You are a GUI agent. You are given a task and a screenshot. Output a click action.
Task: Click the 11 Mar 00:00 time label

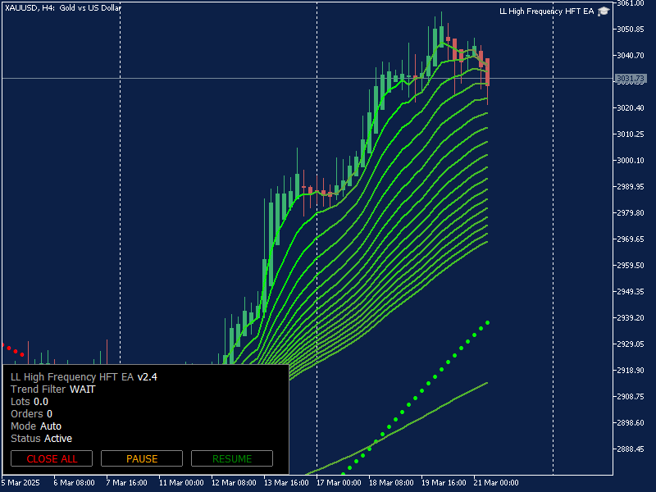(x=181, y=482)
